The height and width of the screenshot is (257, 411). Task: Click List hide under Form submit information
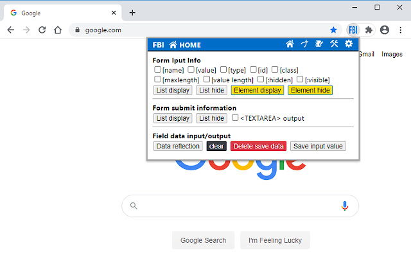[x=211, y=118]
